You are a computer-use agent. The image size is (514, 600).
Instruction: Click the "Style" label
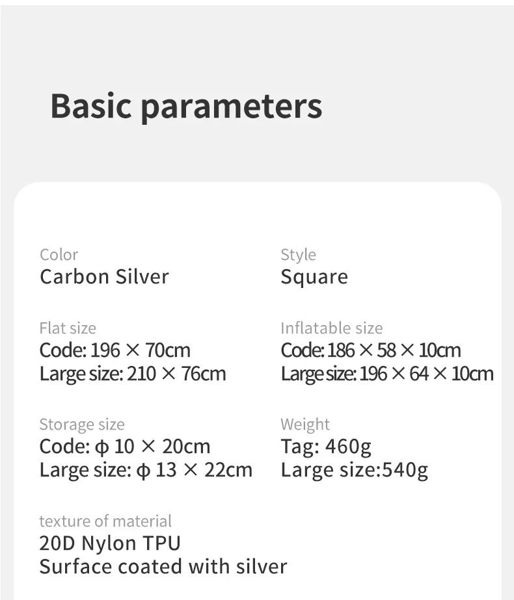pos(298,255)
